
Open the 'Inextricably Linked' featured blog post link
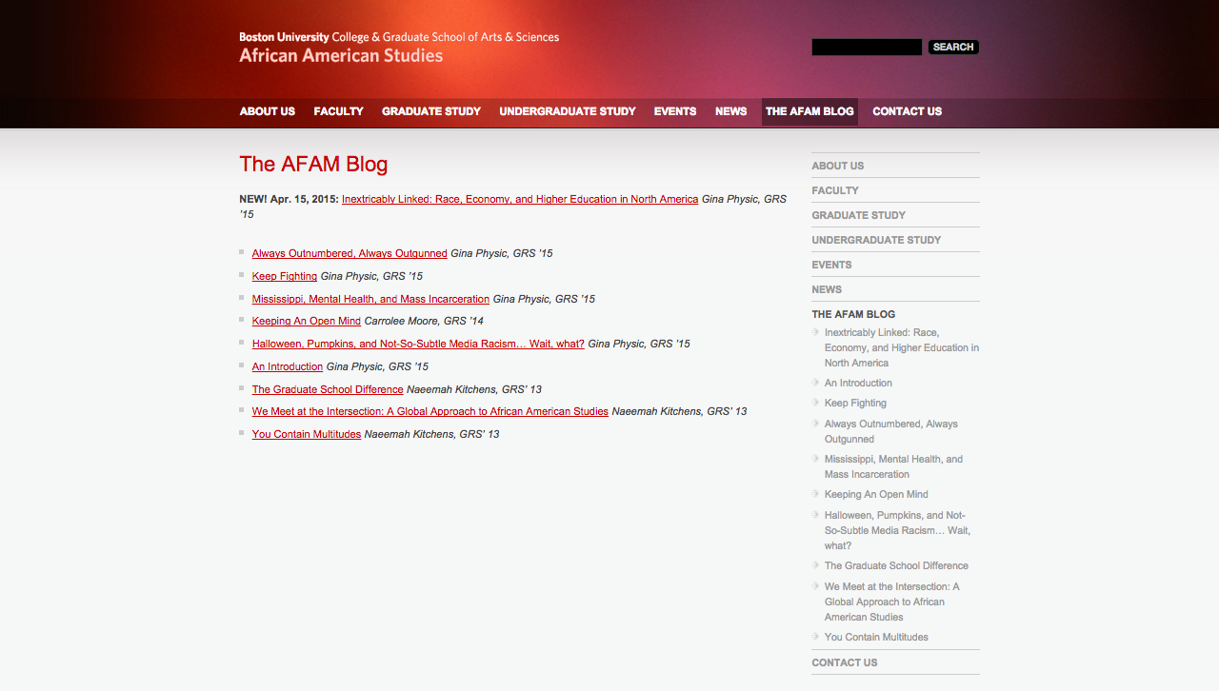pos(519,200)
